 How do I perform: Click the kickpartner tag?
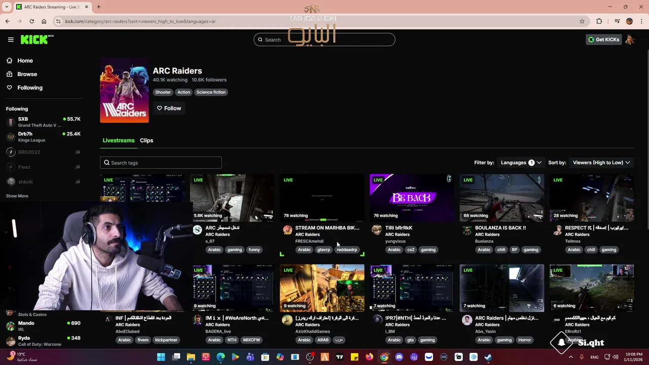point(166,340)
